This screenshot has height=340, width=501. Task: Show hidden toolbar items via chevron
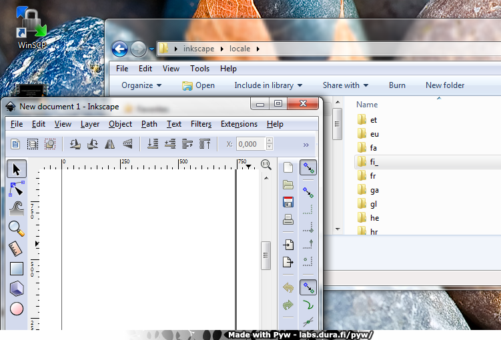(x=306, y=144)
